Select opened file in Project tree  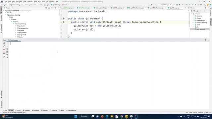click(46, 8)
